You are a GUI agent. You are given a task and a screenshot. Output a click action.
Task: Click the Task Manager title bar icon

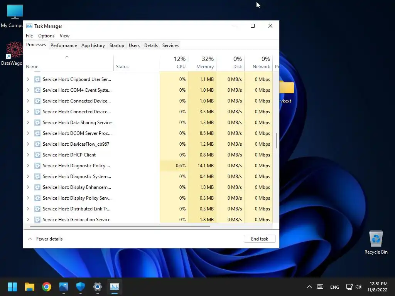point(29,26)
